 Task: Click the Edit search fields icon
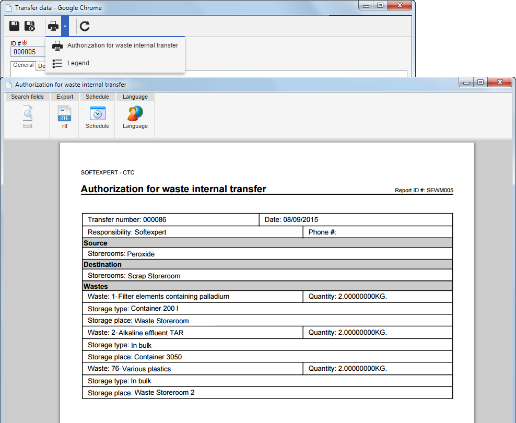coord(28,117)
